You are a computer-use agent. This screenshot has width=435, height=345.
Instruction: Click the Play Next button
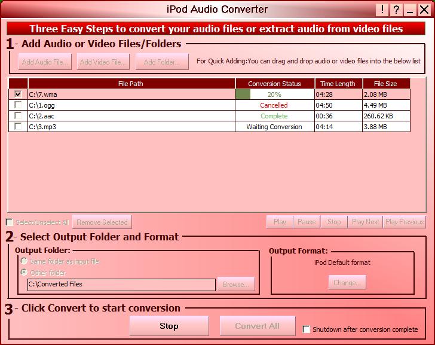(x=365, y=222)
